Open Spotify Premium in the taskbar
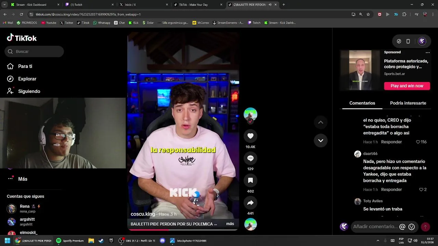This screenshot has width=438, height=246. point(70,241)
